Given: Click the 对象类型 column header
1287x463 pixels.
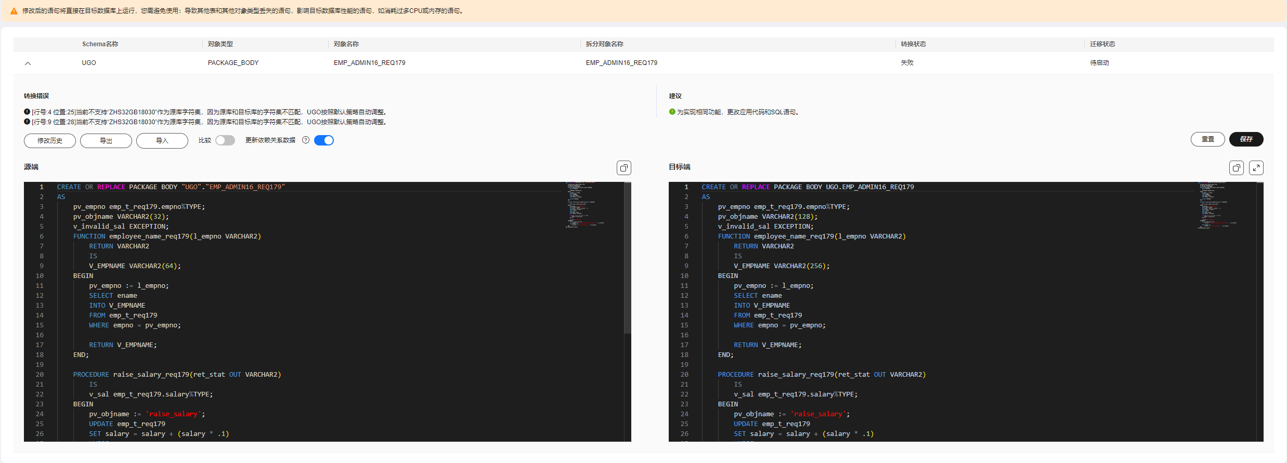Looking at the screenshot, I should click(x=220, y=44).
